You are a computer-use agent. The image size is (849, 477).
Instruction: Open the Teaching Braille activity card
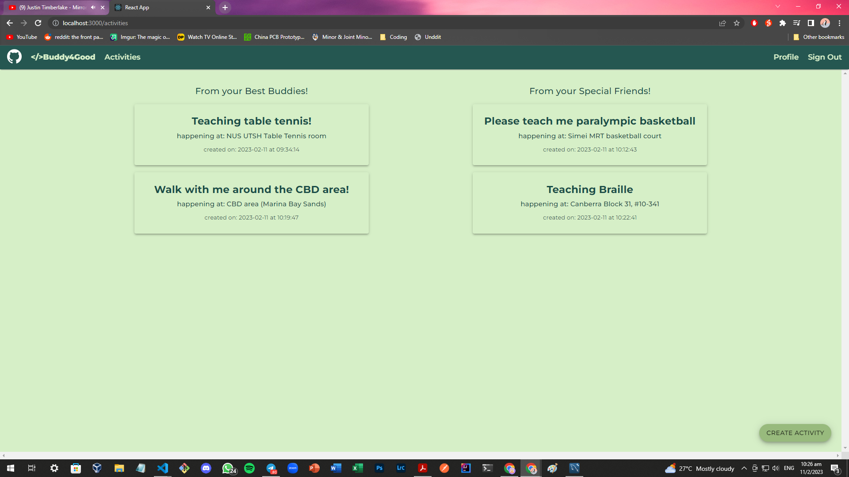click(589, 203)
